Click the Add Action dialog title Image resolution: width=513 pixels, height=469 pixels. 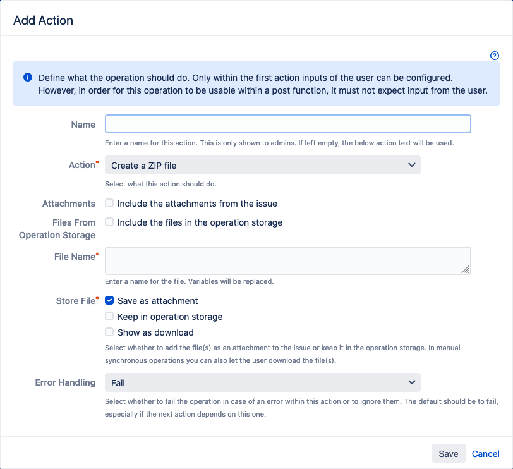tap(43, 20)
